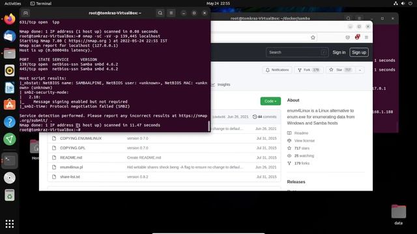
Task: Open the Help question-mark dock icon
Action: (x=10, y=122)
